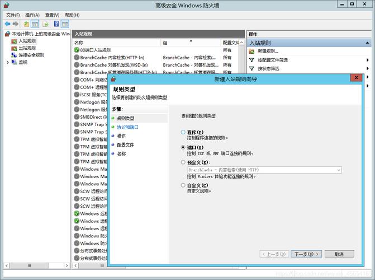Toggle the show/hide action pane icon
The width and height of the screenshot is (375, 280).
coord(65,24)
